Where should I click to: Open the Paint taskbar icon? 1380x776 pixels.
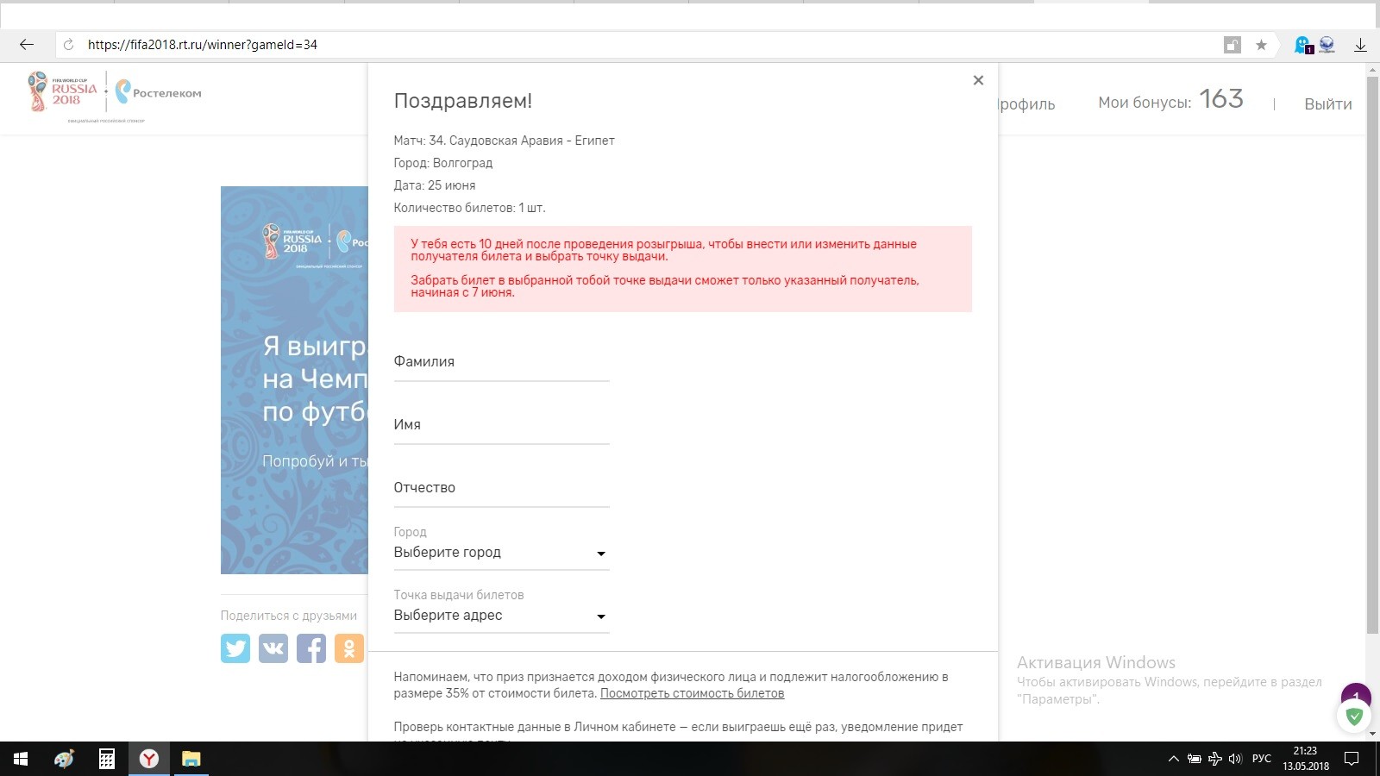[64, 759]
